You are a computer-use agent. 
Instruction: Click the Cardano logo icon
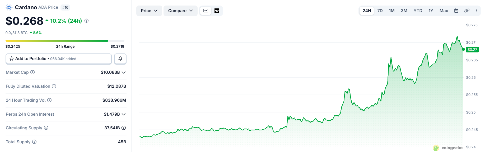tap(9, 7)
